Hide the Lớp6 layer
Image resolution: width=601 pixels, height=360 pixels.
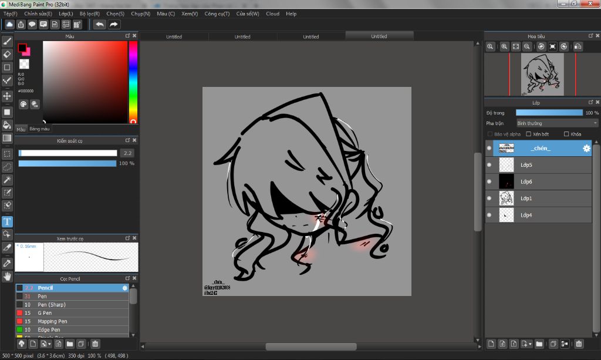pos(489,181)
